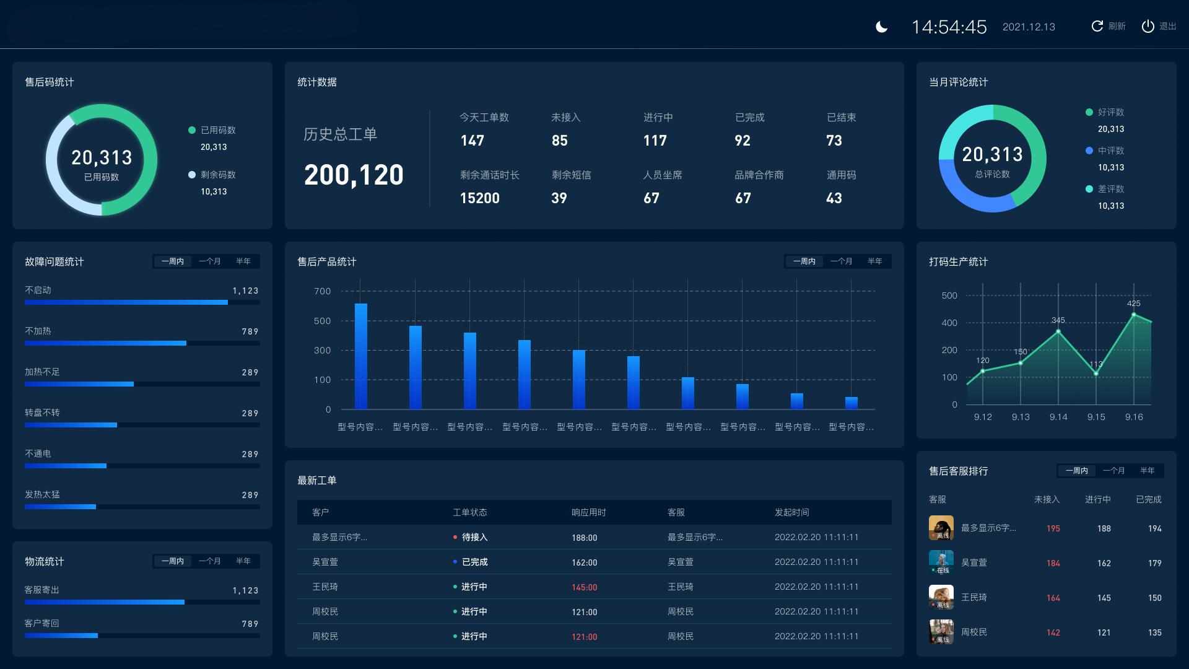Switch 物流统计 to 半年
The width and height of the screenshot is (1189, 669).
(x=243, y=561)
